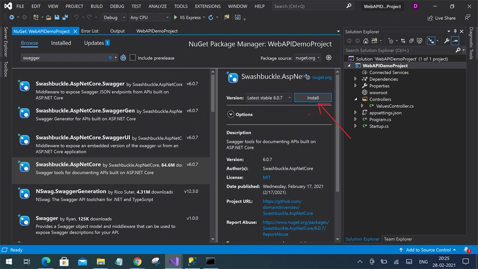Viewport: 478px width, 269px height.
Task: Open Properties wrench icon in Solution Explorer
Action: (447, 41)
